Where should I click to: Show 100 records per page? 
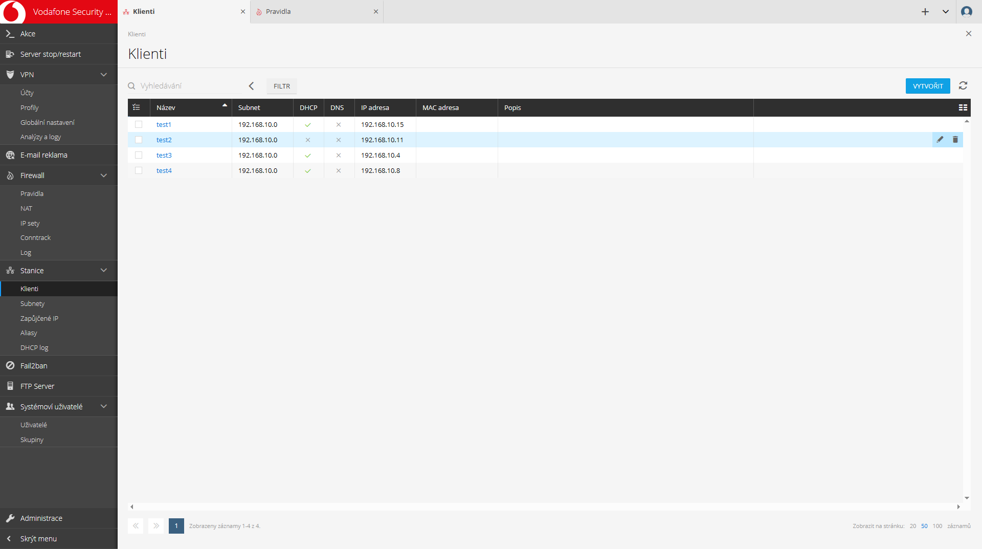tap(938, 526)
